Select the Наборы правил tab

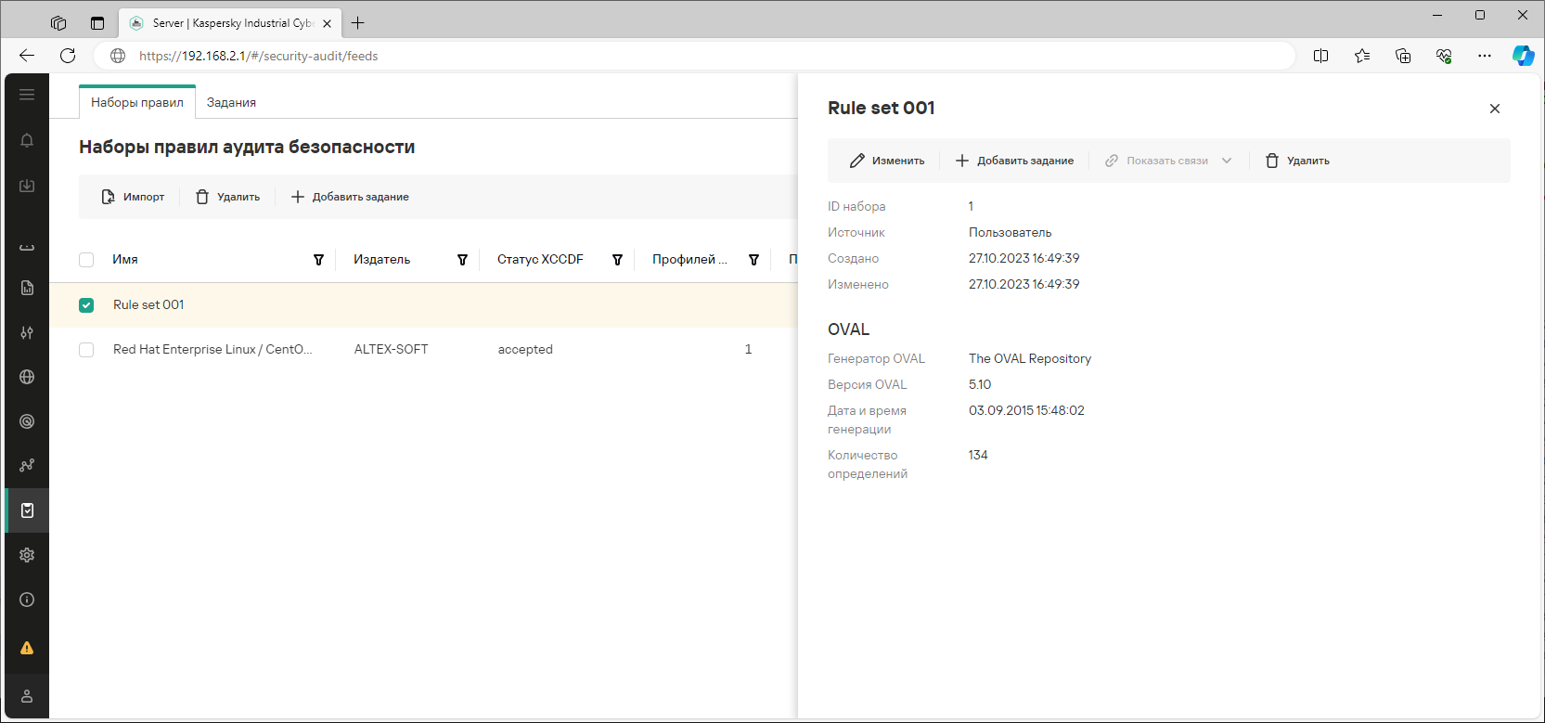tap(137, 103)
